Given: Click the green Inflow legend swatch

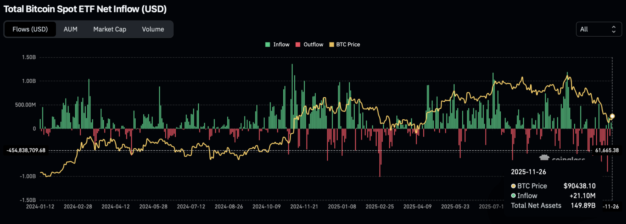Looking at the screenshot, I should pos(268,45).
